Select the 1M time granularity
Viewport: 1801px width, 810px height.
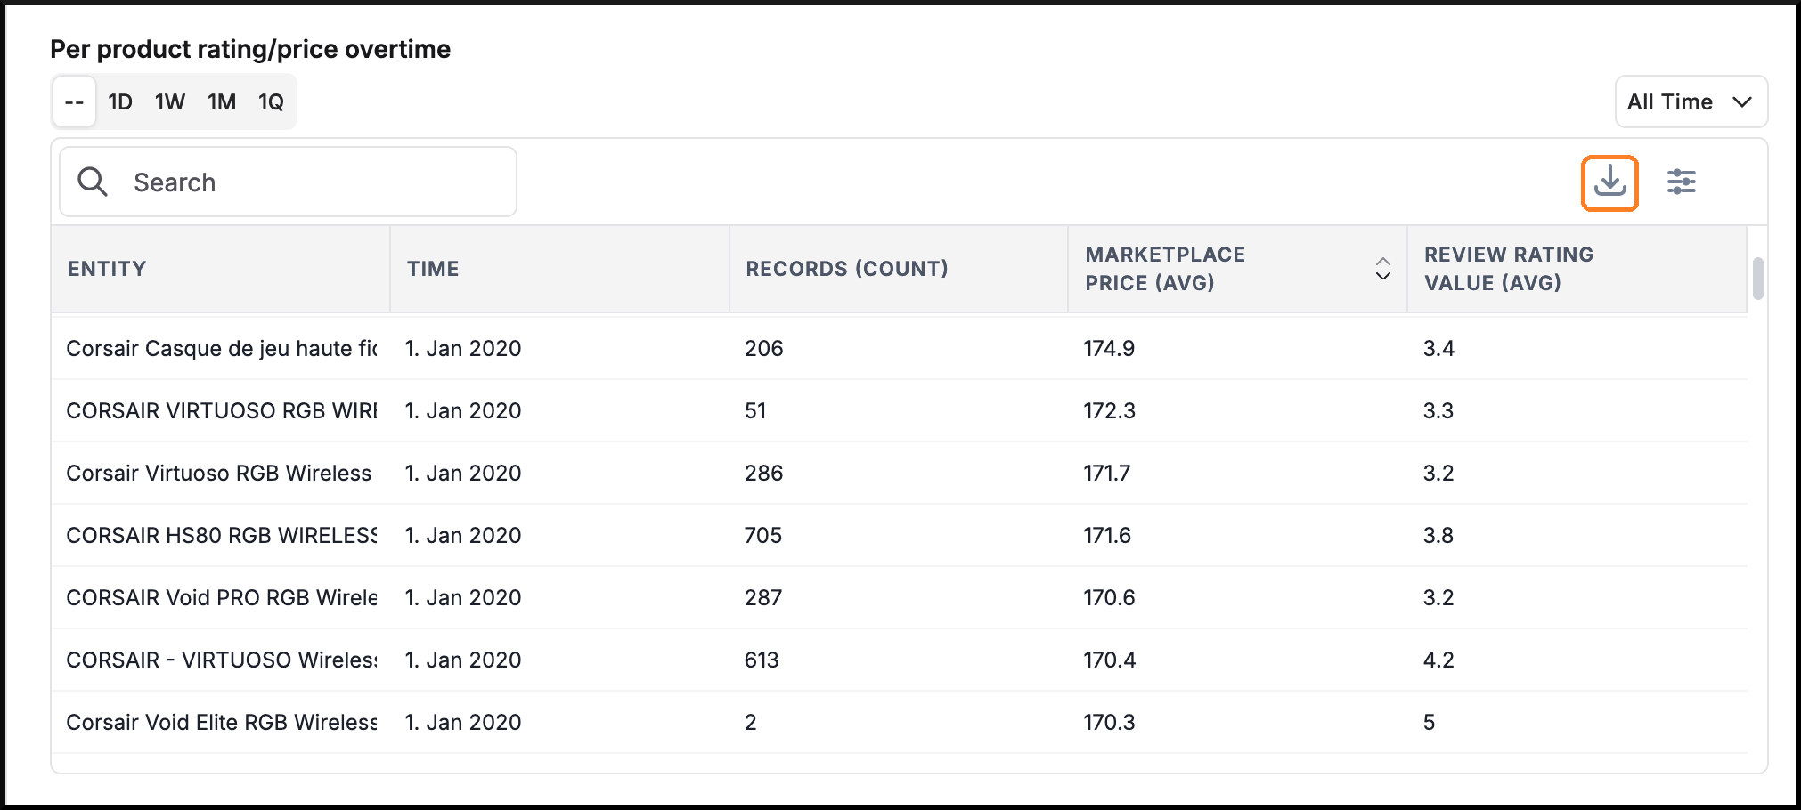tap(222, 101)
